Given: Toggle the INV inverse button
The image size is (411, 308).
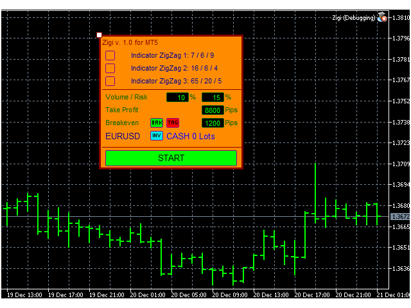Looking at the screenshot, I should coord(157,135).
